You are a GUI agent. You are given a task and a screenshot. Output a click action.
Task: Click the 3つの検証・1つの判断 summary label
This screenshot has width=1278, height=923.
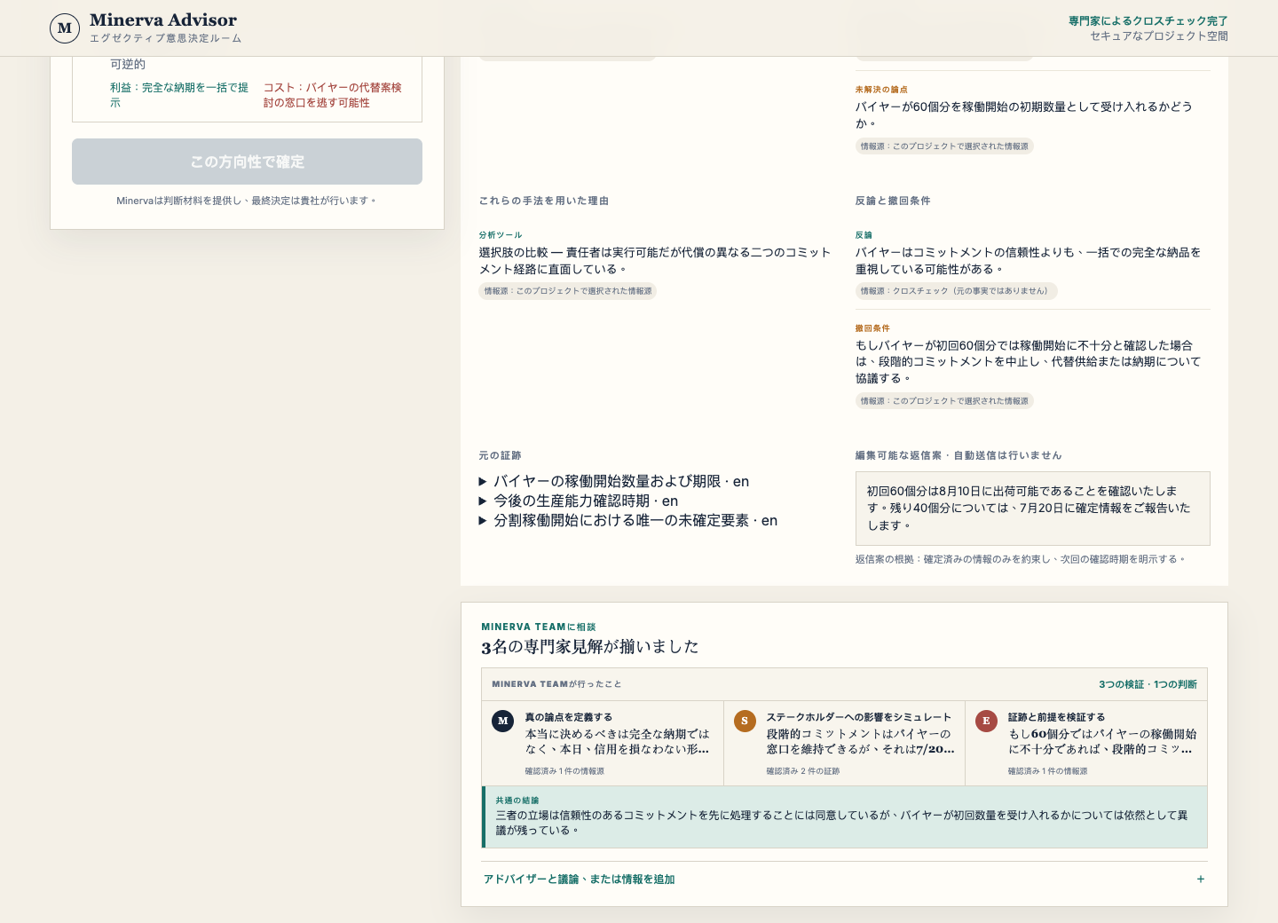[x=1148, y=684]
